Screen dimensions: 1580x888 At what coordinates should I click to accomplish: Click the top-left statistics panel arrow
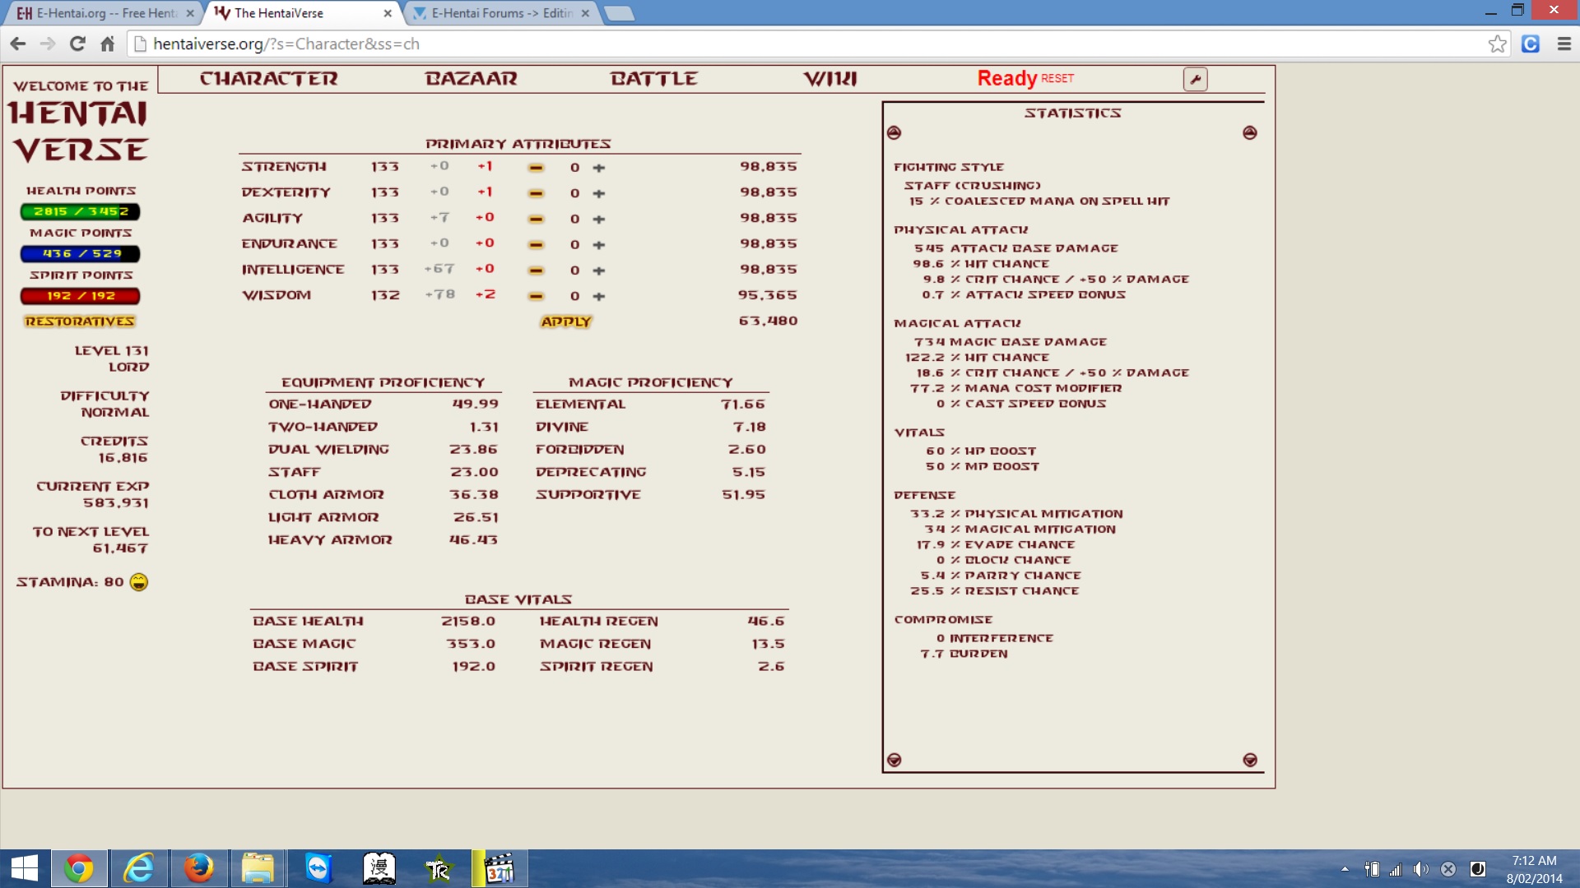pyautogui.click(x=895, y=132)
